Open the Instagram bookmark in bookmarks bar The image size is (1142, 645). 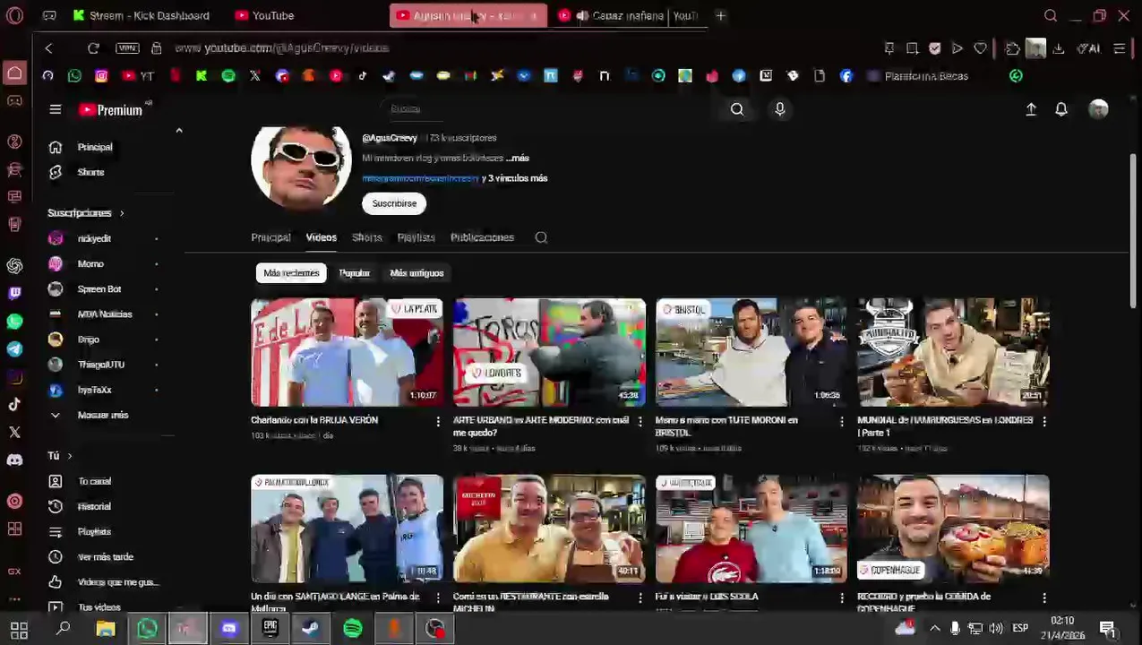[101, 76]
